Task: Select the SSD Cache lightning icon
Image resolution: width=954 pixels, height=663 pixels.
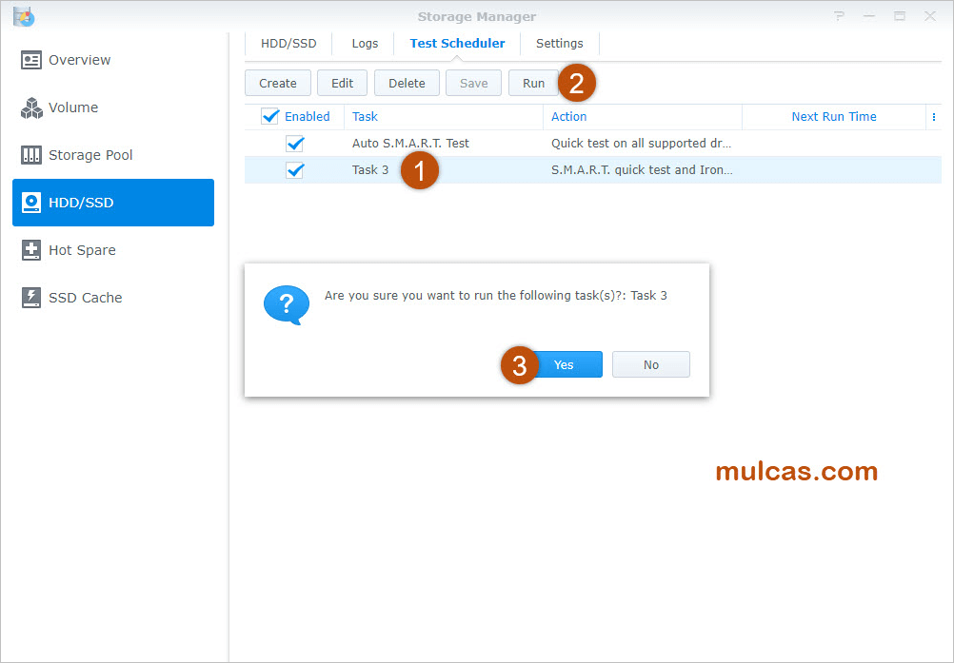Action: pos(31,298)
